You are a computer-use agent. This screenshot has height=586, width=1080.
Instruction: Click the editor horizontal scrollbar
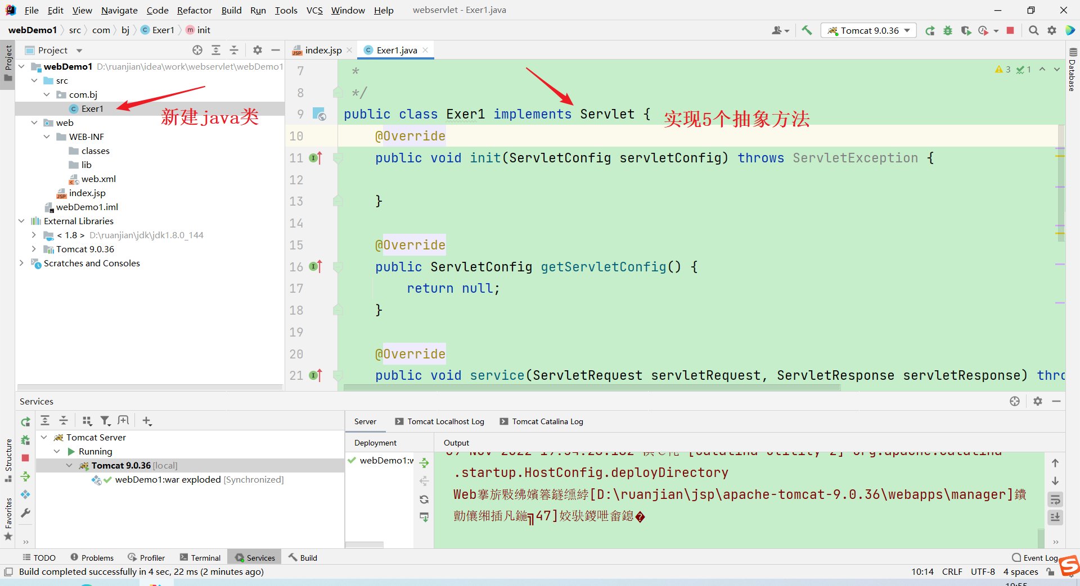[592, 388]
